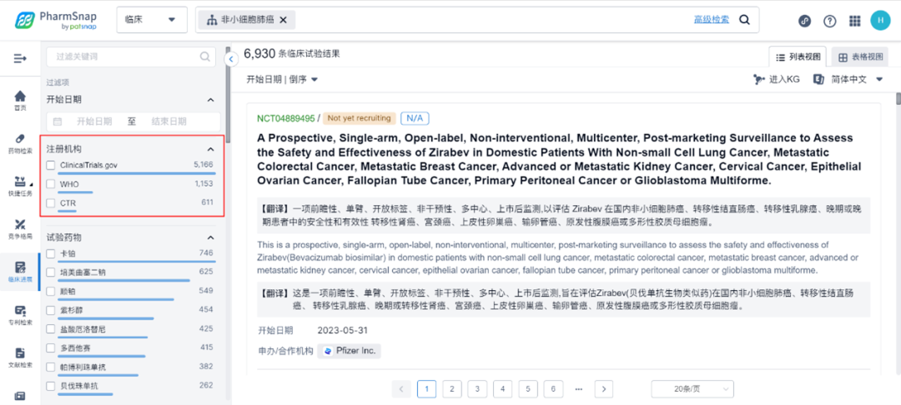Click the 高级检索 advanced search link
This screenshot has width=901, height=405.
(711, 19)
